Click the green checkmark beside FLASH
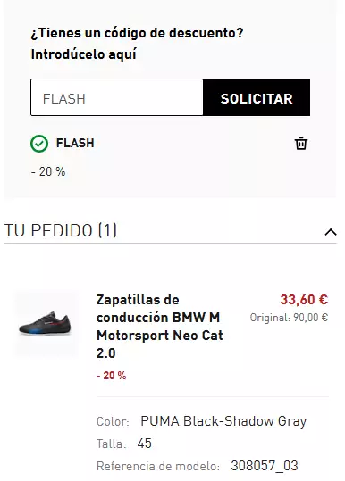The image size is (345, 481). pyautogui.click(x=39, y=144)
